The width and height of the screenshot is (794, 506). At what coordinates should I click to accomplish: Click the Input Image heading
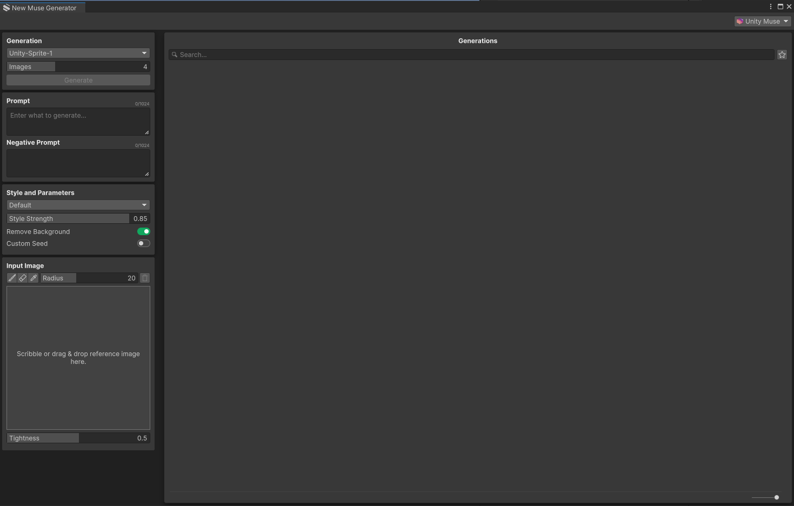click(25, 265)
